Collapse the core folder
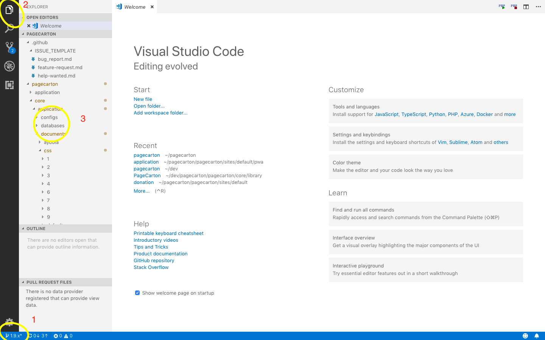Viewport: 545px width, 340px height. tap(40, 100)
